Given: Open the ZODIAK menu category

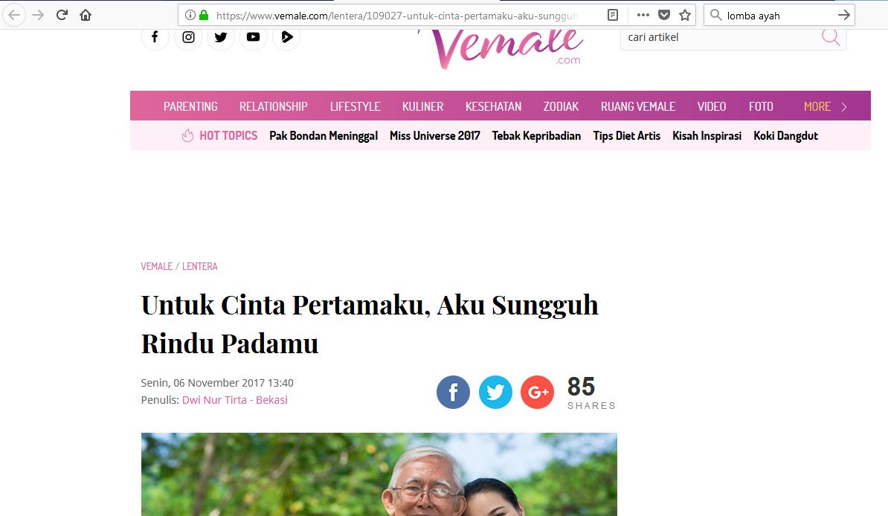Looking at the screenshot, I should click(x=561, y=106).
